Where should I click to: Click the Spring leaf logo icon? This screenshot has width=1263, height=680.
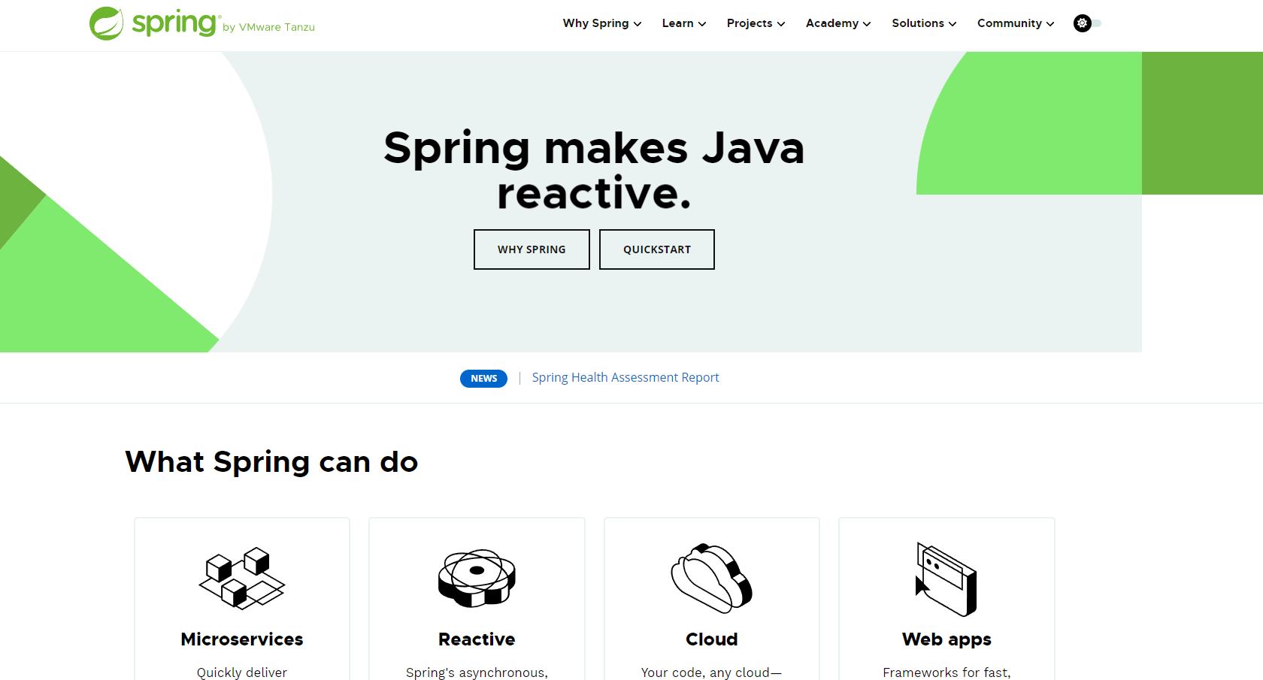[106, 23]
